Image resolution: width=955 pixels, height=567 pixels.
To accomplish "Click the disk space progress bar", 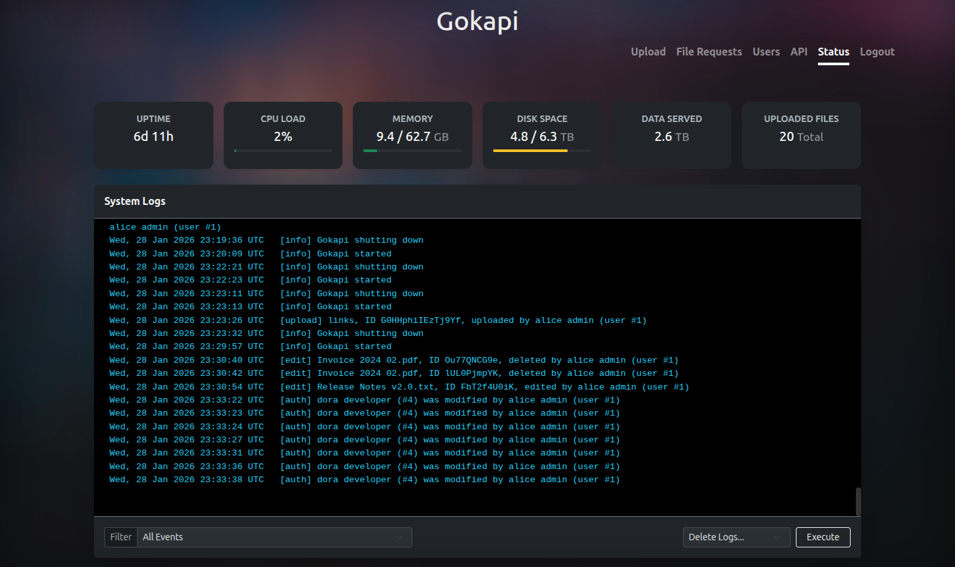I will [542, 151].
